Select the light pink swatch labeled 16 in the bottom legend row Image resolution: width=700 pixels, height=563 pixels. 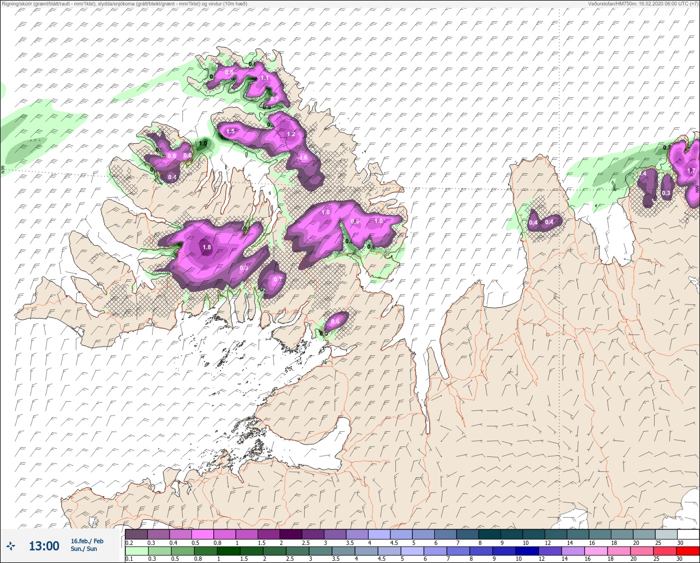click(x=596, y=551)
